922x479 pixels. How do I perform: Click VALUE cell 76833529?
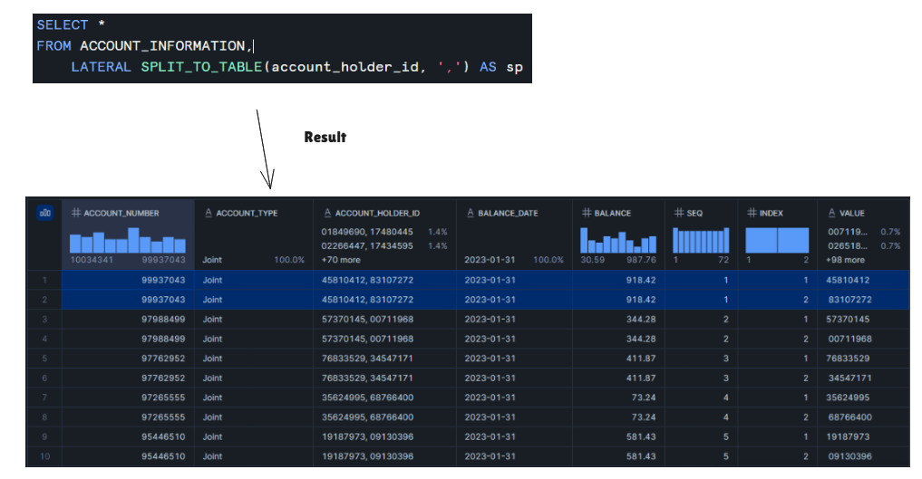[848, 358]
